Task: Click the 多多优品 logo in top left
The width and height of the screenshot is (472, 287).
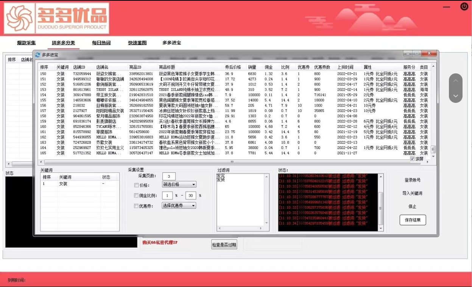Action: click(x=55, y=18)
